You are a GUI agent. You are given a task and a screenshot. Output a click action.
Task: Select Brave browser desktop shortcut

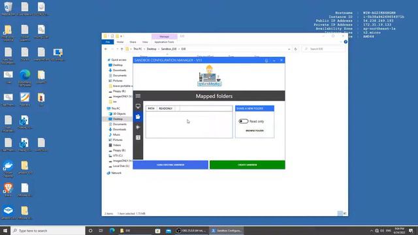8,190
